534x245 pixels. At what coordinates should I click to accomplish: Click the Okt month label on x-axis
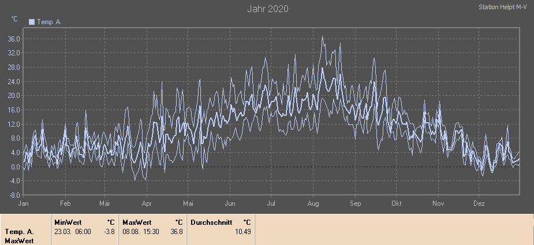tap(397, 203)
